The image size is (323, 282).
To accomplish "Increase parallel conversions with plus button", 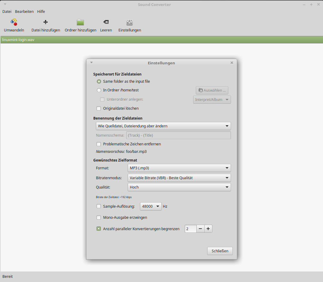I will (208, 229).
